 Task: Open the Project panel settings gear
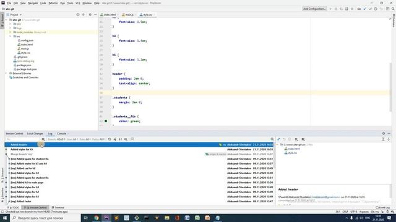tap(90, 15)
